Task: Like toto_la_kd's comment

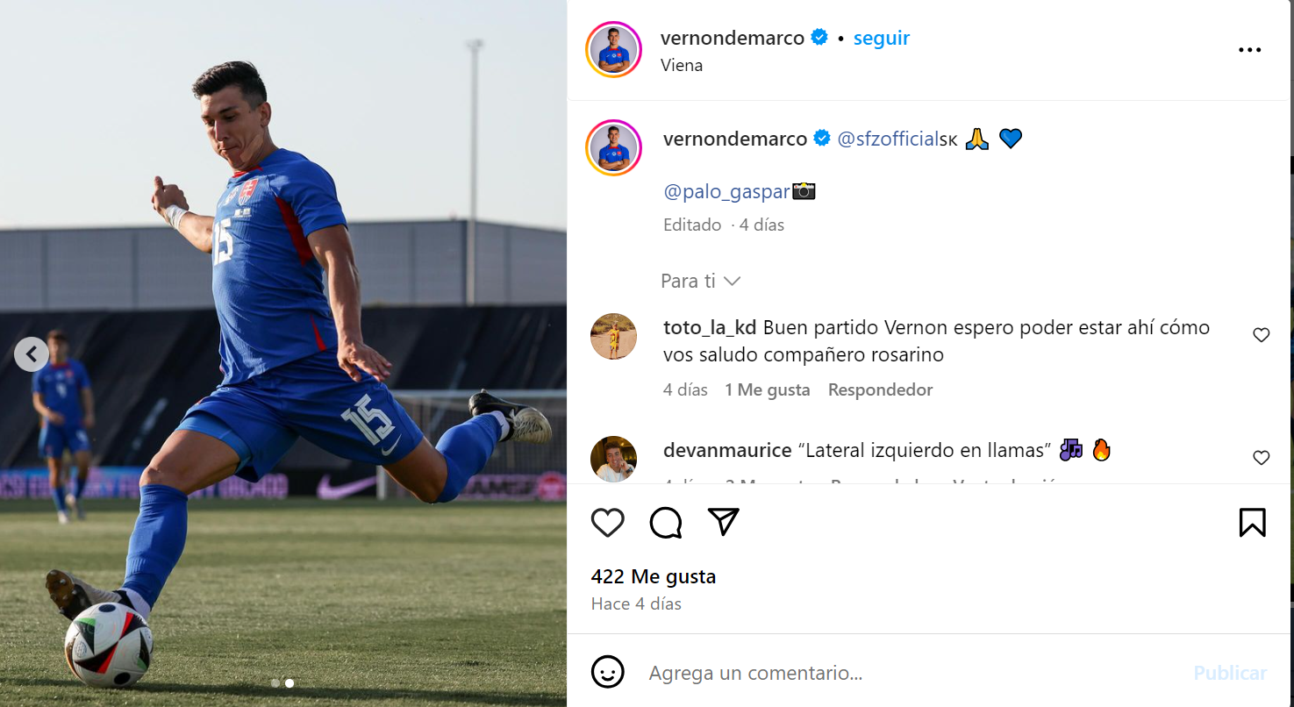Action: point(1261,335)
